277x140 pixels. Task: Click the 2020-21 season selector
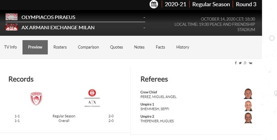click(x=175, y=4)
